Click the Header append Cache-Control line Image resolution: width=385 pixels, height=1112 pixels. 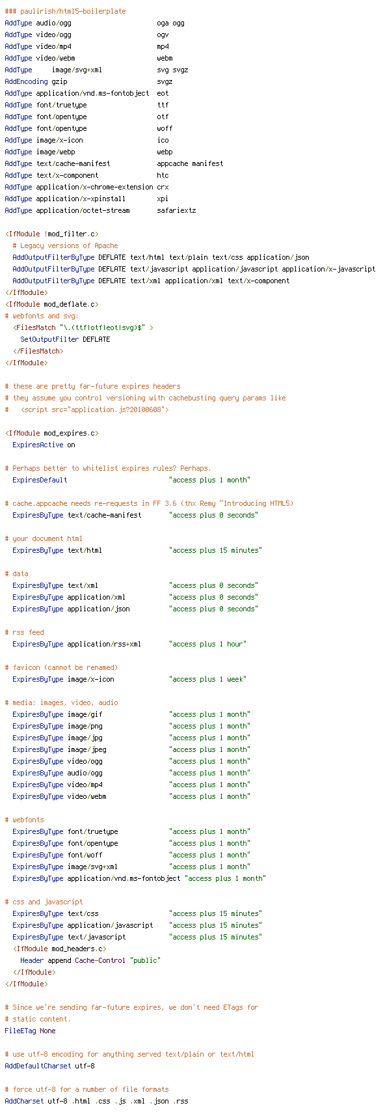coord(90,960)
